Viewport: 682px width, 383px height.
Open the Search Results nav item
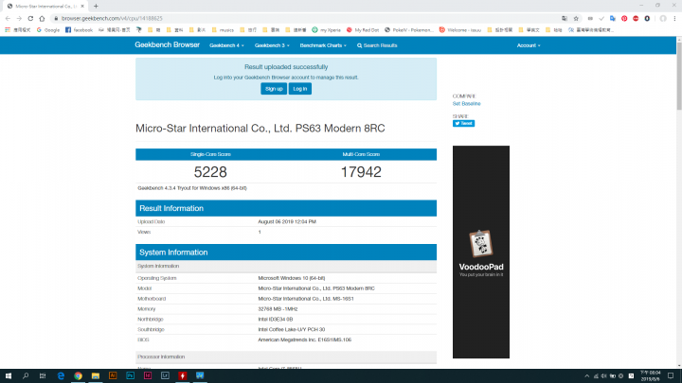[x=377, y=45]
